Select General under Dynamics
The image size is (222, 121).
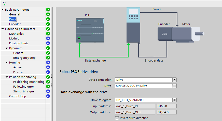(x=19, y=53)
